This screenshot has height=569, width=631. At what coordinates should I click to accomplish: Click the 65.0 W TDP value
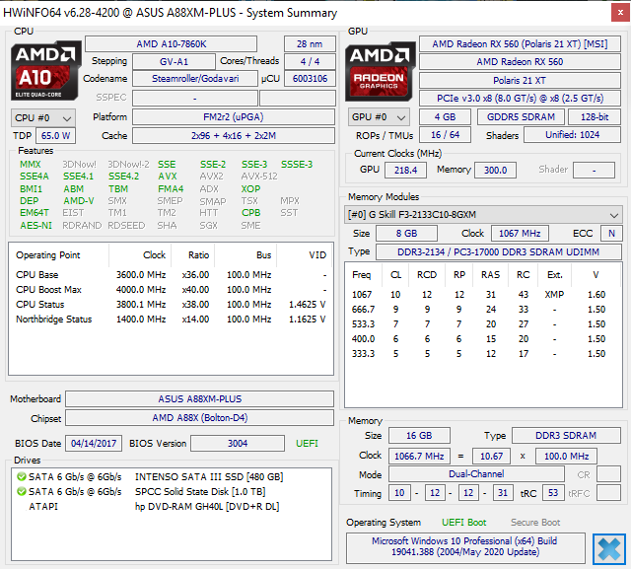point(55,136)
